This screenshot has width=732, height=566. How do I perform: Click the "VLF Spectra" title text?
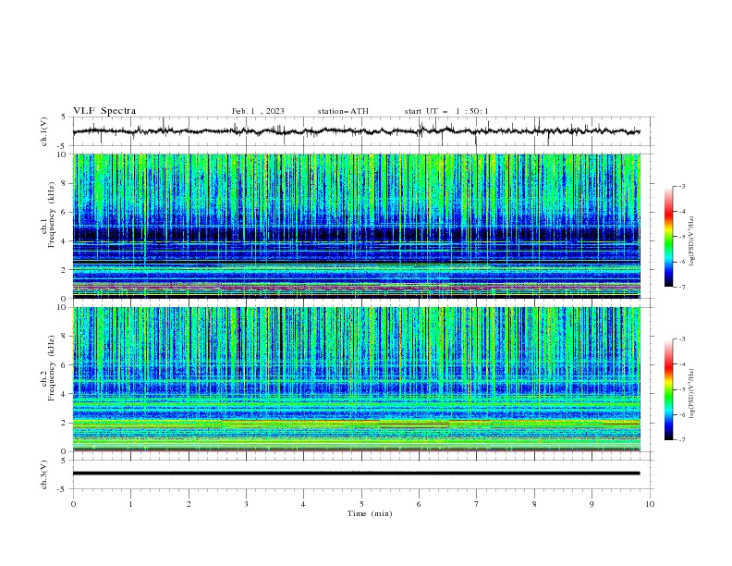pyautogui.click(x=104, y=111)
